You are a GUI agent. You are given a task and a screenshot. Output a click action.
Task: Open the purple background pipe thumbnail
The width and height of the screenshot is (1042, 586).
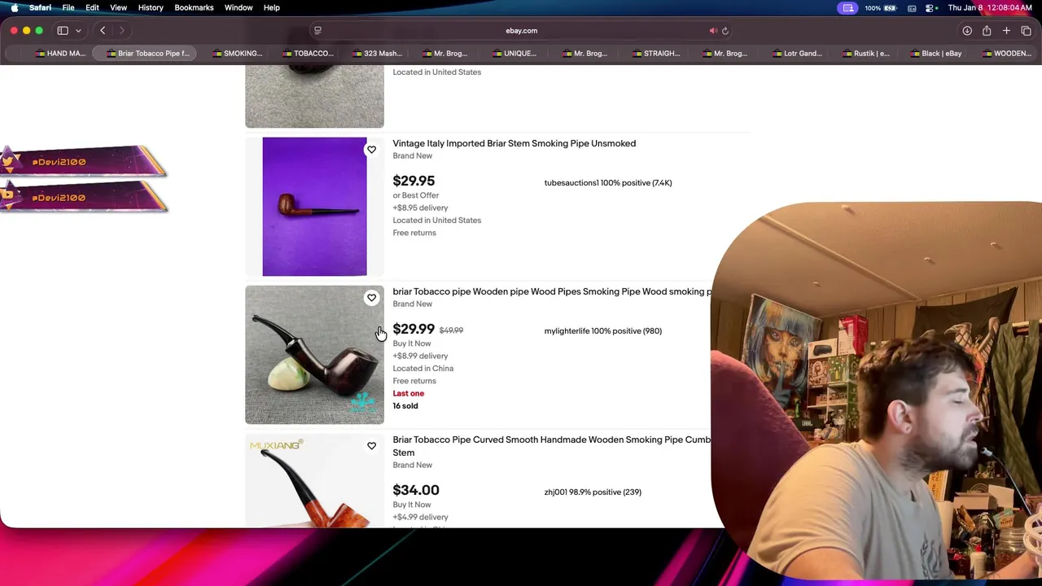314,207
